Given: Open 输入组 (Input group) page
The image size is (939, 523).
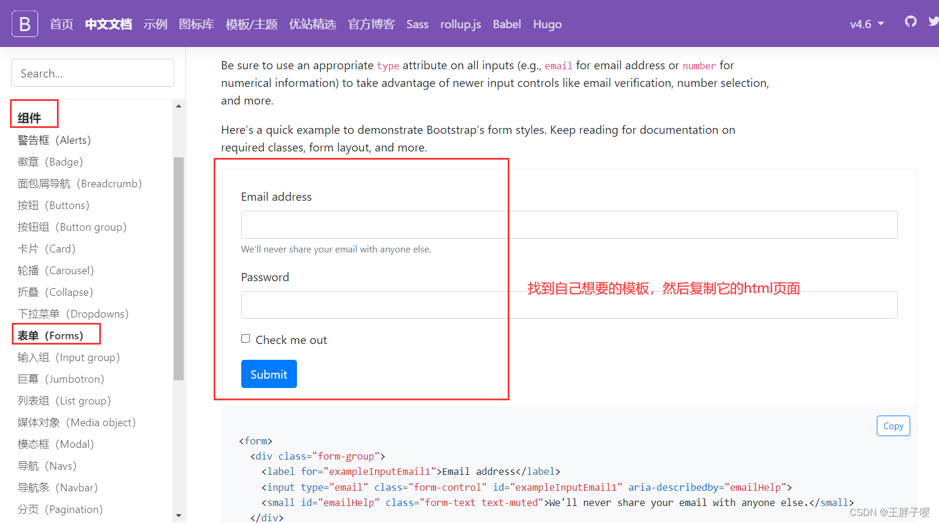Looking at the screenshot, I should click(69, 357).
